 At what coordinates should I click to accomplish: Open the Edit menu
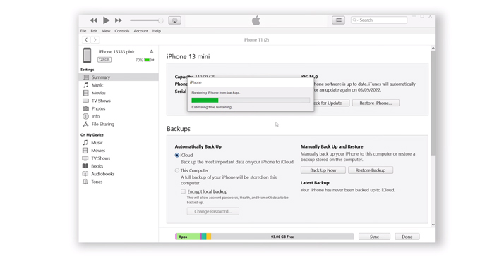[x=94, y=31]
